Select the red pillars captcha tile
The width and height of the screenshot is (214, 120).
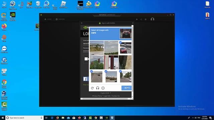click(111, 62)
